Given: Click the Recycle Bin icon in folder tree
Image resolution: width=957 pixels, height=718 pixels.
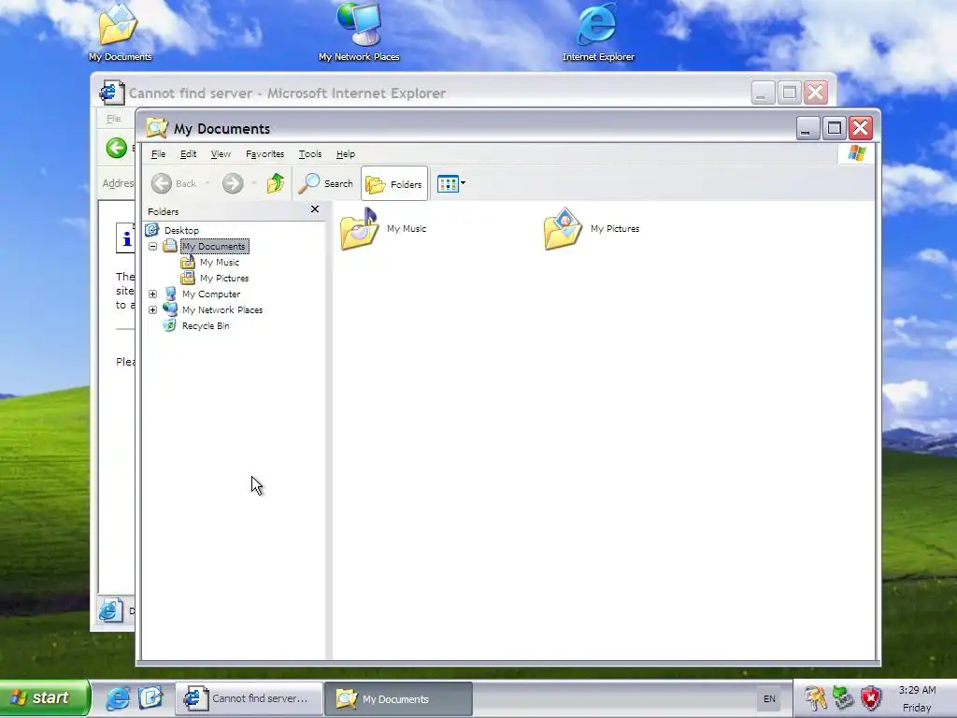Looking at the screenshot, I should coord(170,325).
